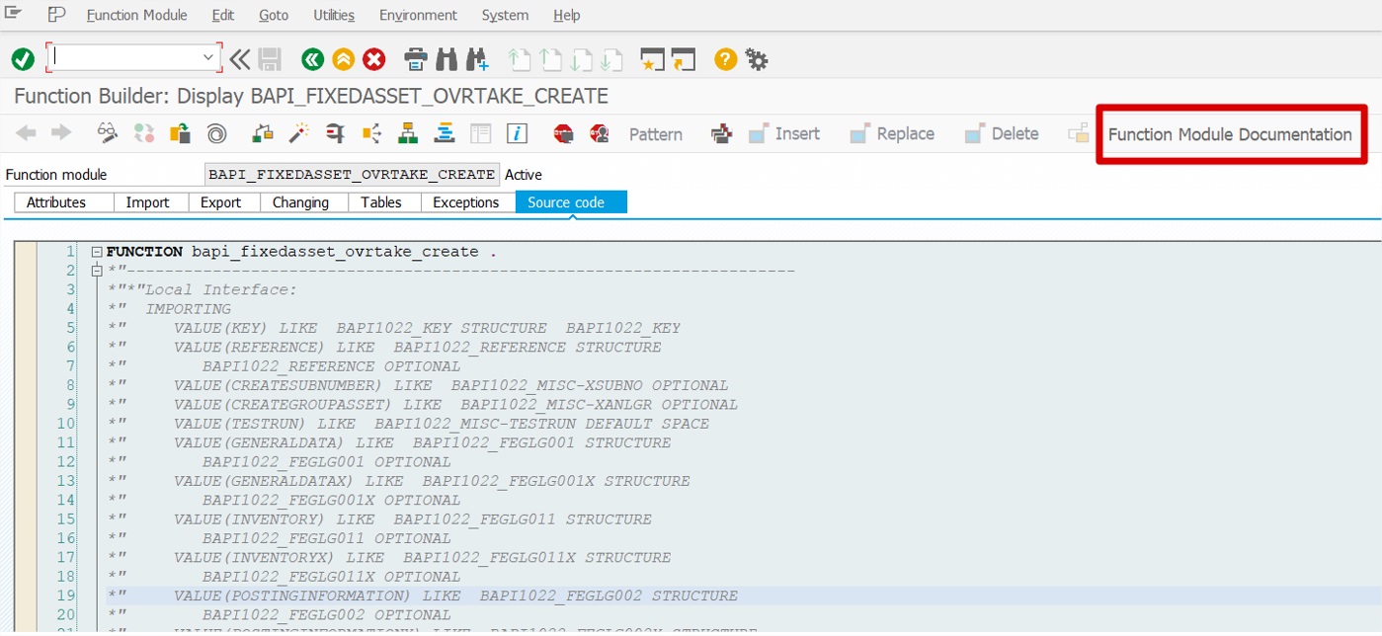Toggle Display/Change mode with the glasses icon
Image resolution: width=1382 pixels, height=636 pixels.
[x=106, y=133]
